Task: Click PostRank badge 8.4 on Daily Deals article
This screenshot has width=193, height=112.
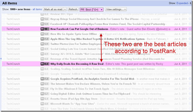Action: pos(45,64)
